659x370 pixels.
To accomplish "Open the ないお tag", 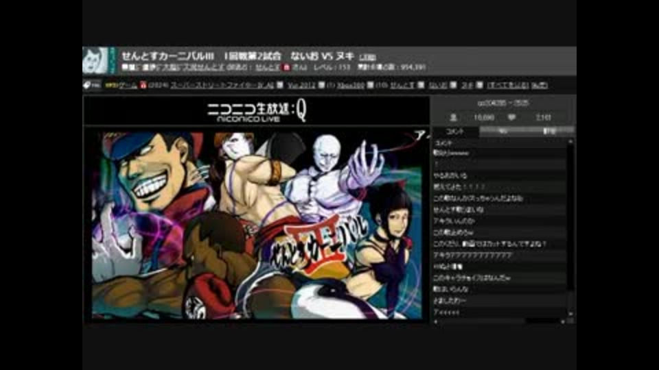I will tap(437, 85).
